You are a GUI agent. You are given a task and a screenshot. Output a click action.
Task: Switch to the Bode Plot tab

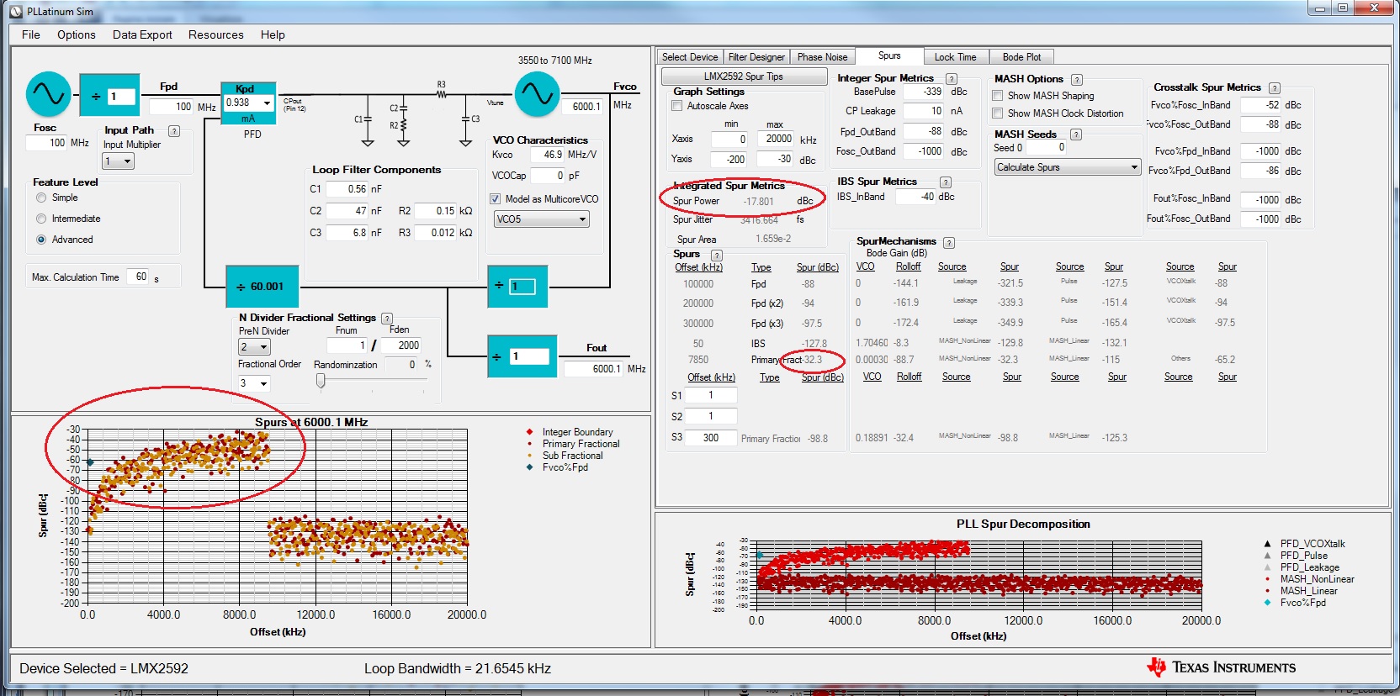tap(1021, 57)
